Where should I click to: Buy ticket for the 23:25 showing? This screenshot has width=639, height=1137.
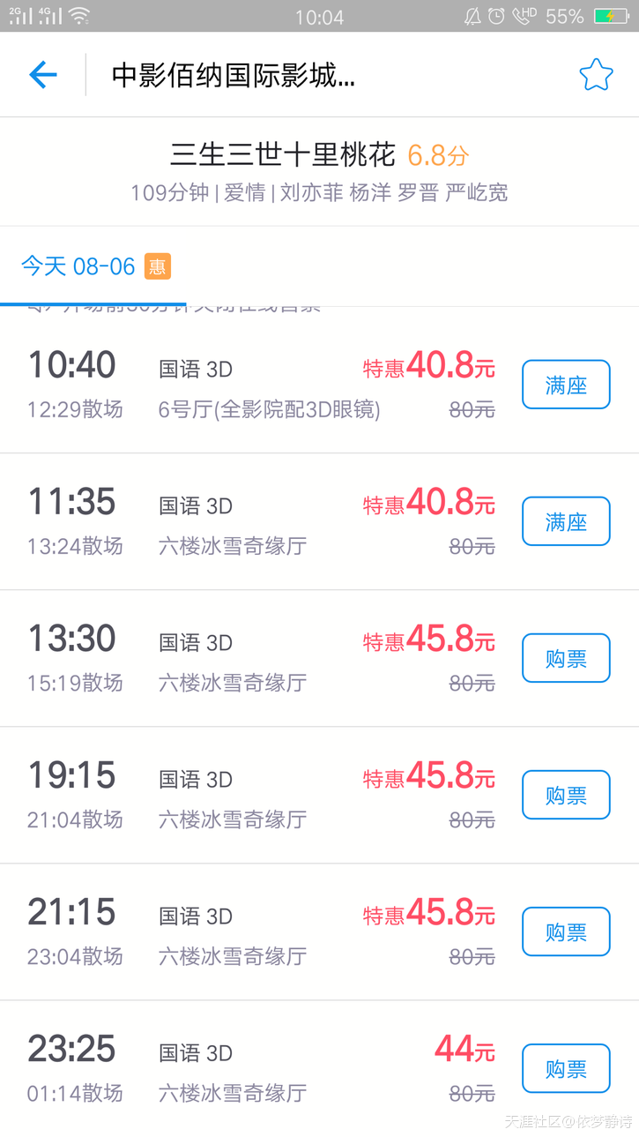click(x=566, y=1068)
